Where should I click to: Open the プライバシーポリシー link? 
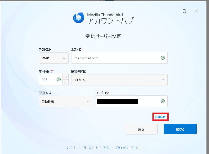(x=128, y=148)
